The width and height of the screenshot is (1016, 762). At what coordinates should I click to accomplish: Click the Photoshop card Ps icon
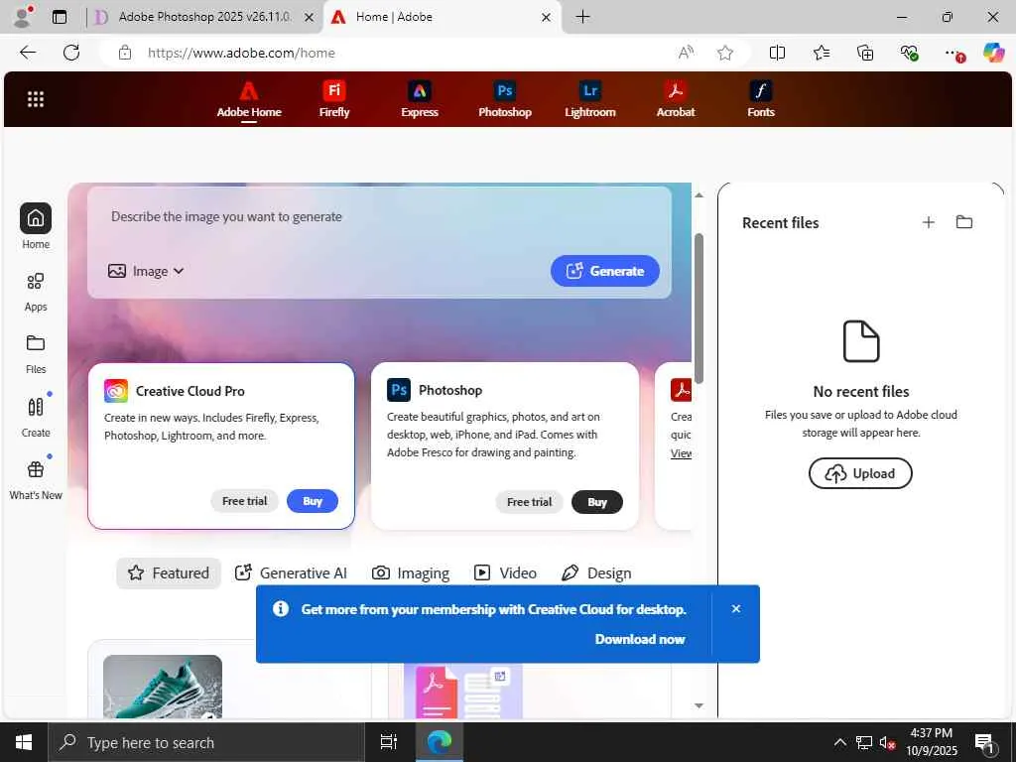[399, 390]
